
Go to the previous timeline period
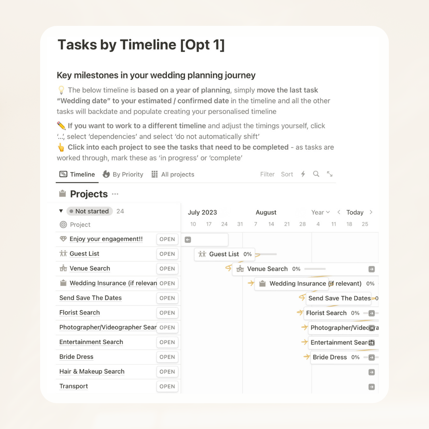tap(339, 212)
